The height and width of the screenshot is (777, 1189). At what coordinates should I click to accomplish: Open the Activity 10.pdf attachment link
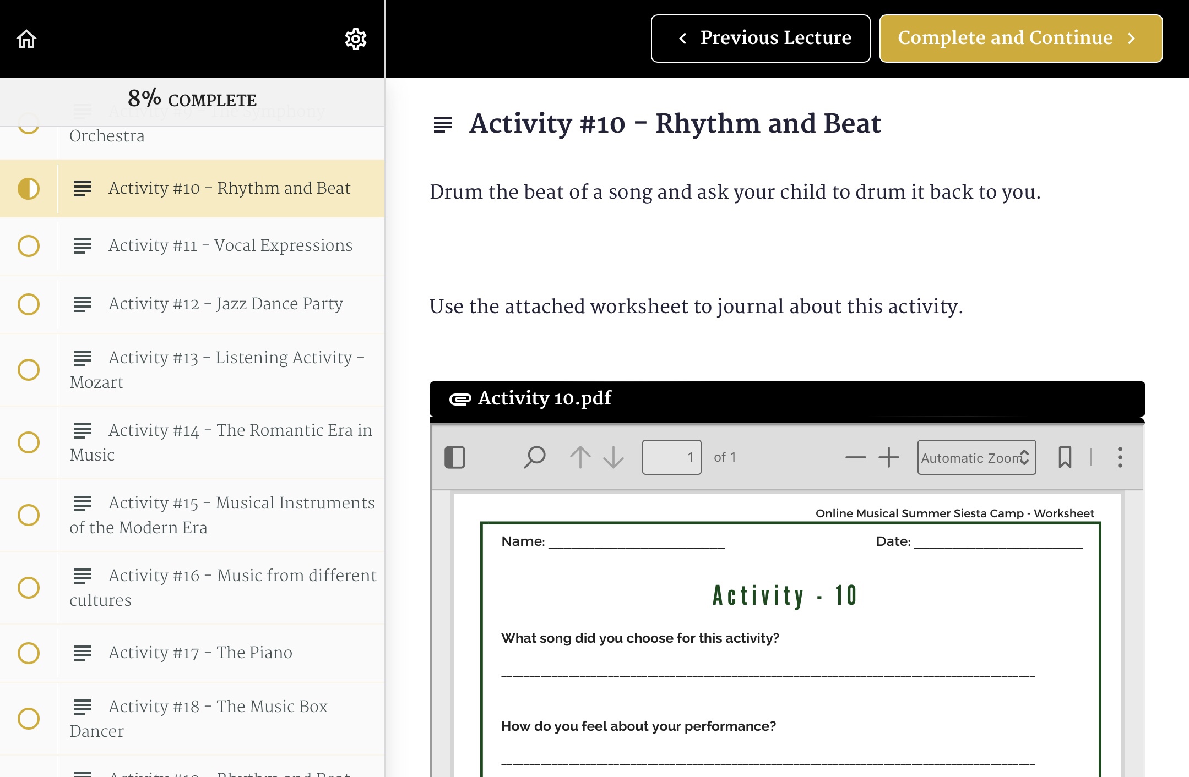[544, 398]
